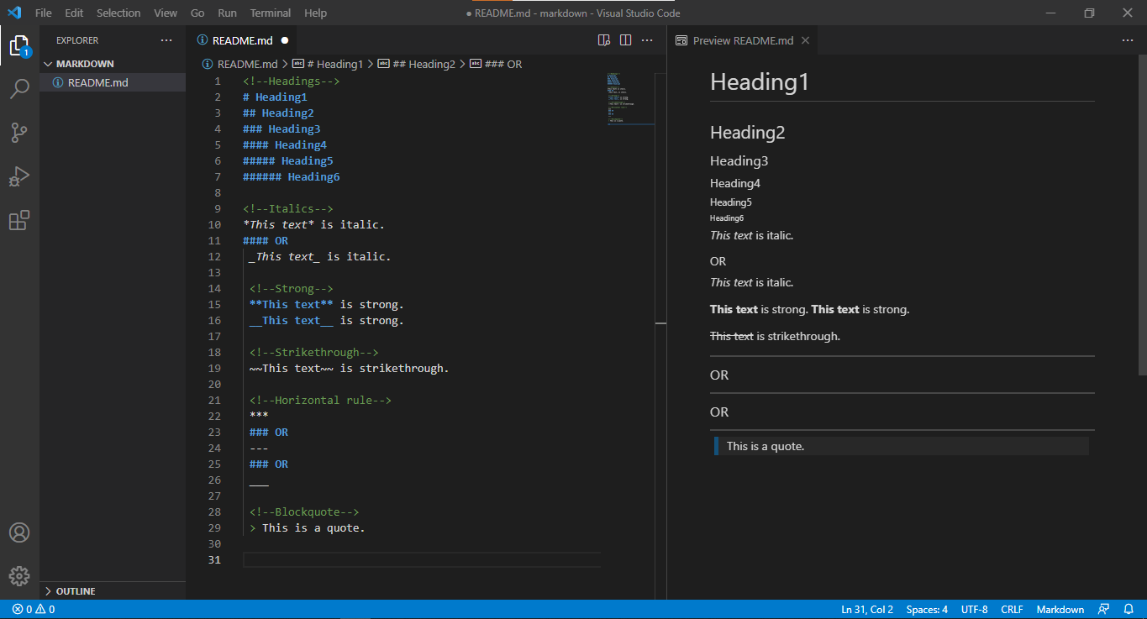Collapse the MARKDOWN folder section
1147x619 pixels.
(x=84, y=64)
